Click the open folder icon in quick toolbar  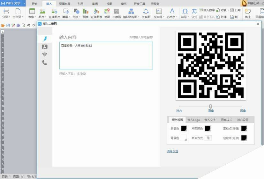[x=3, y=26]
